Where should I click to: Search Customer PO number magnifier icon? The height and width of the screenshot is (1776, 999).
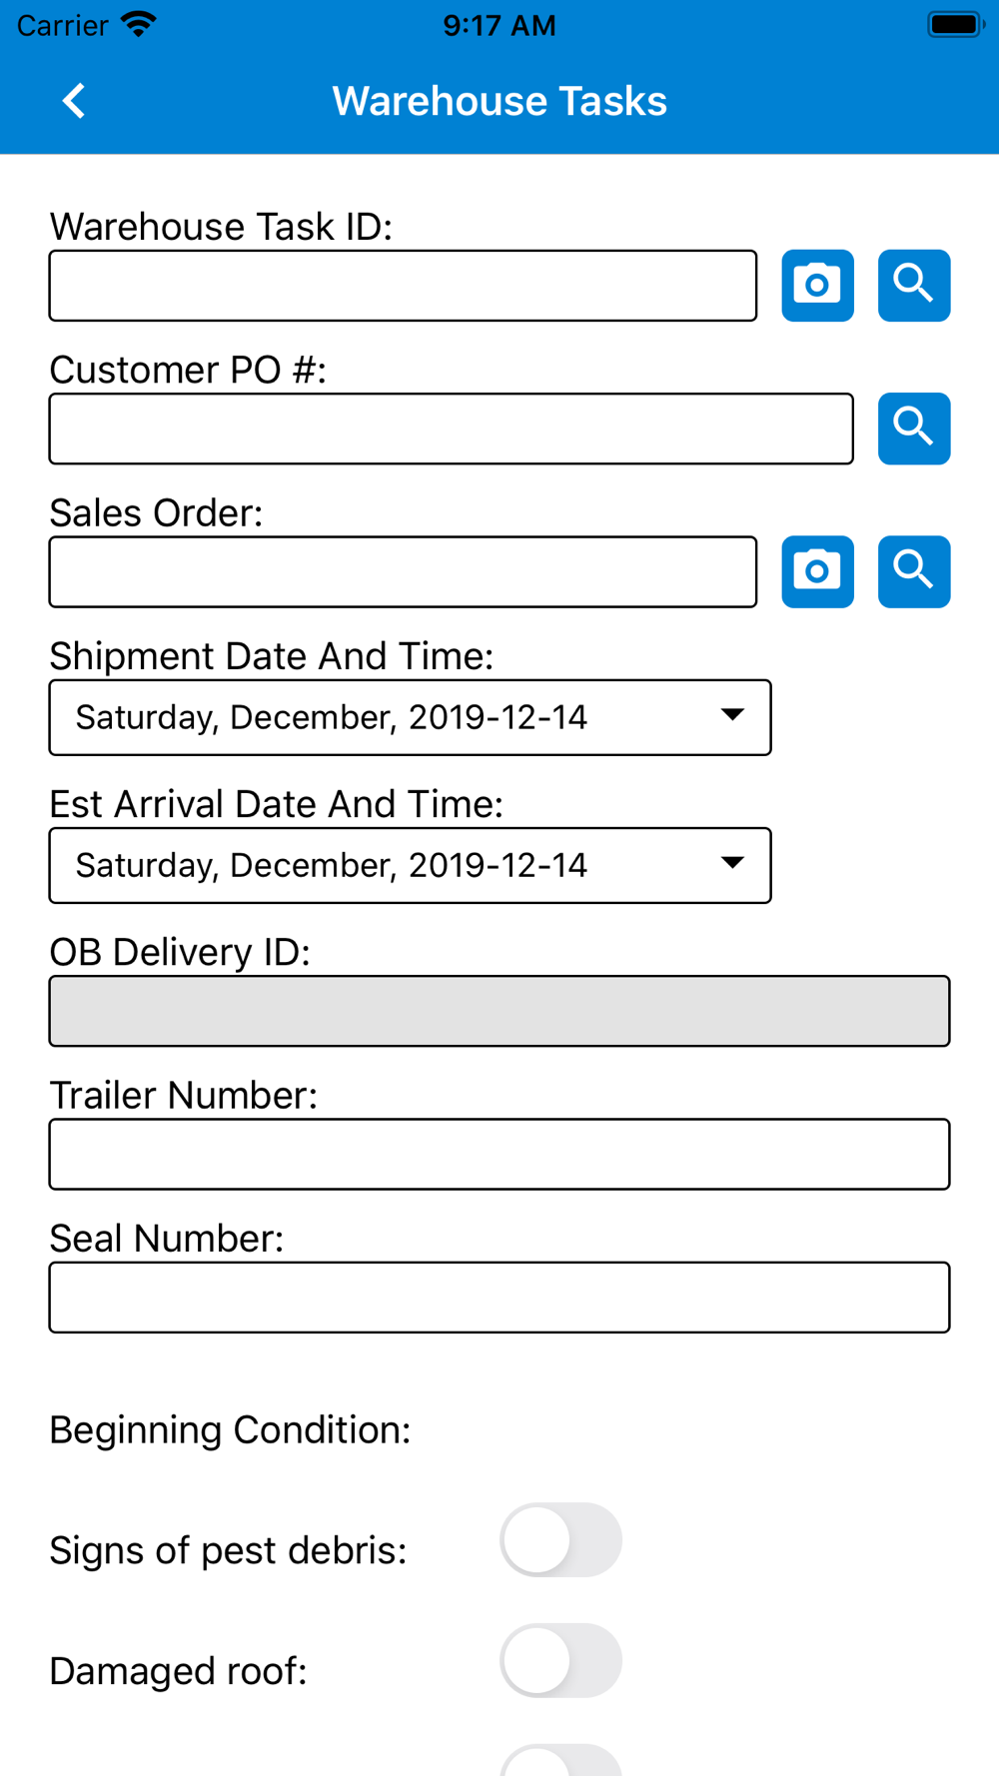pyautogui.click(x=913, y=429)
